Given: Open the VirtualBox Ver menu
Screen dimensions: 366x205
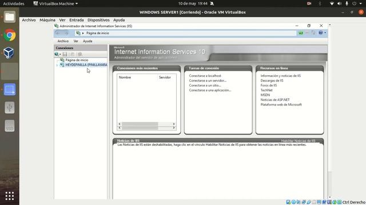Looking at the screenshot, I should (62, 20).
